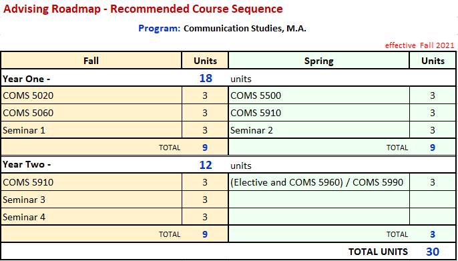Image resolution: width=458 pixels, height=261 pixels.
Task: Select the Seminar 3 cell
Action: (91, 200)
